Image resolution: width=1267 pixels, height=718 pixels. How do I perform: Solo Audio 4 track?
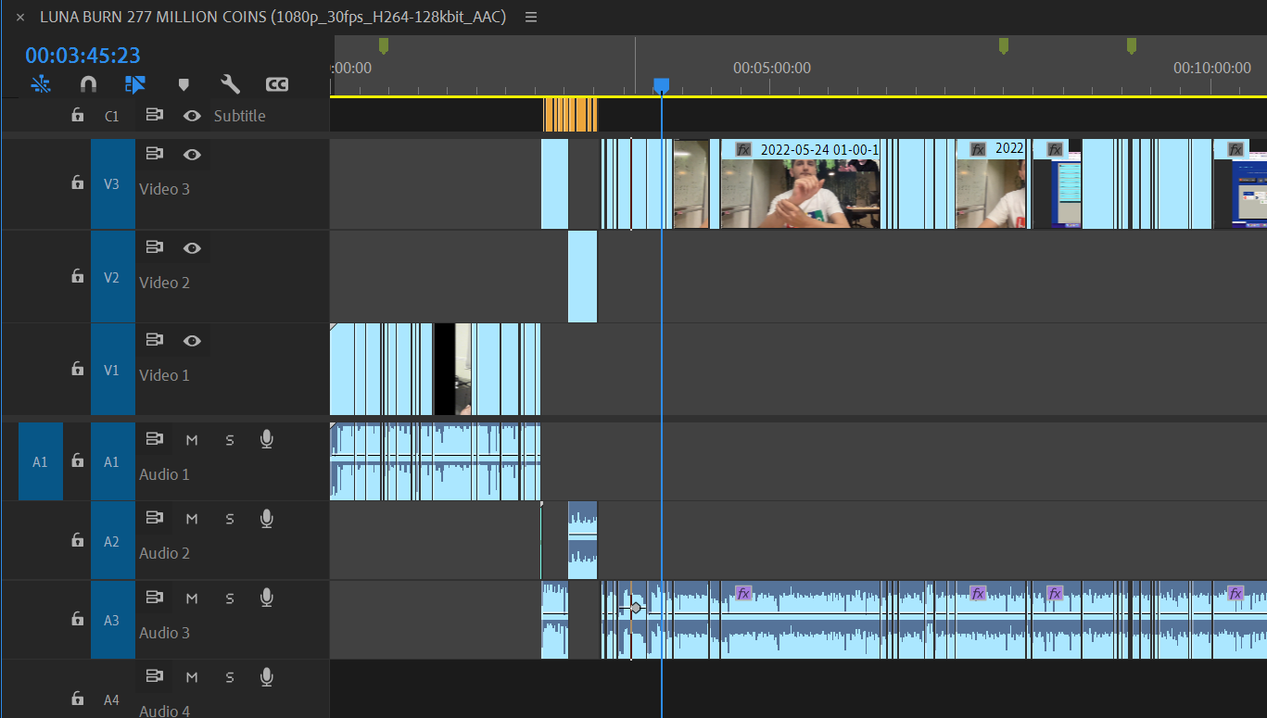point(230,678)
